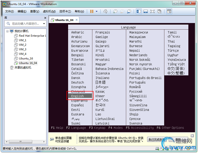Close the Ubuntu 16_04 tab

click(x=77, y=20)
